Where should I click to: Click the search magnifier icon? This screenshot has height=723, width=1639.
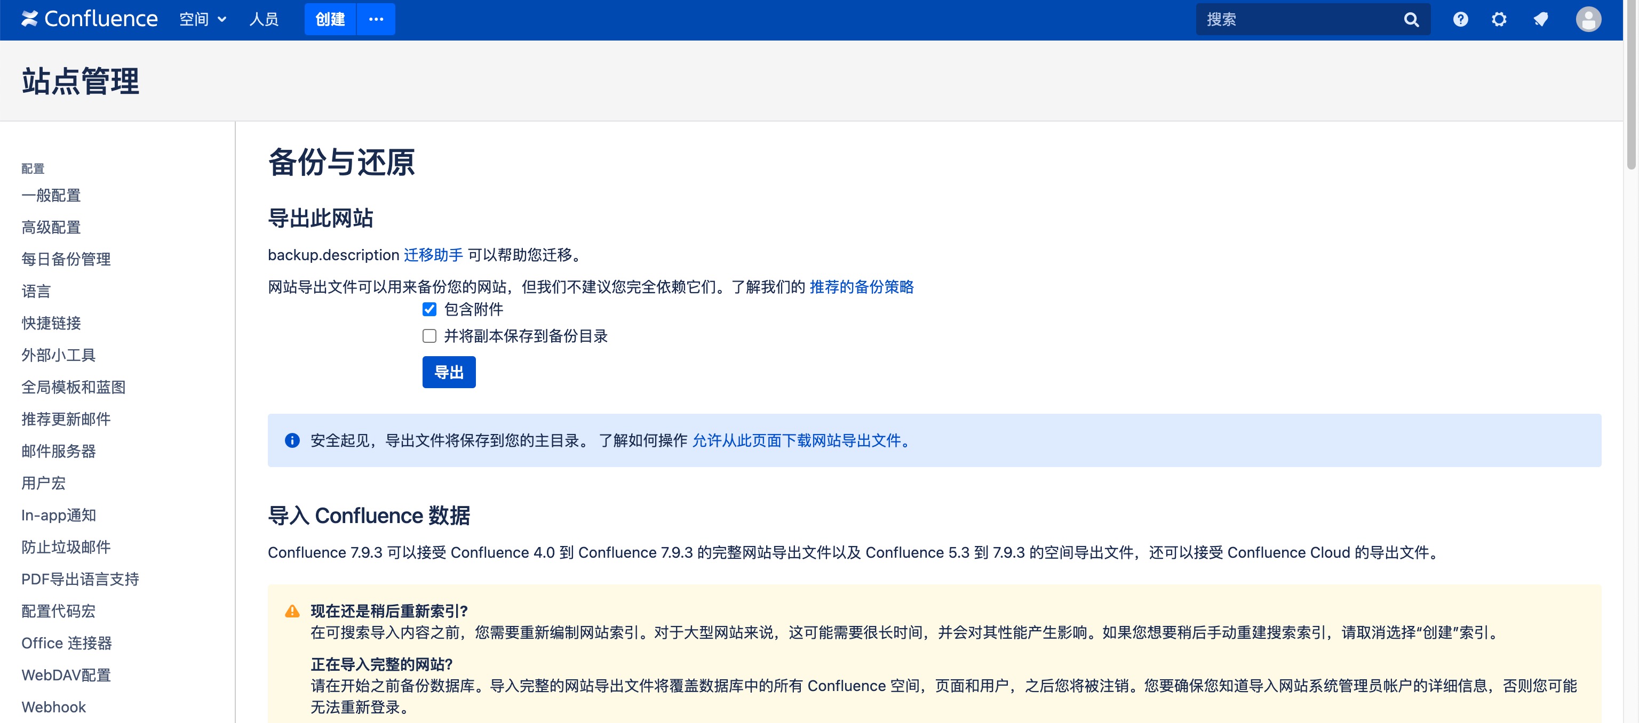(1411, 19)
